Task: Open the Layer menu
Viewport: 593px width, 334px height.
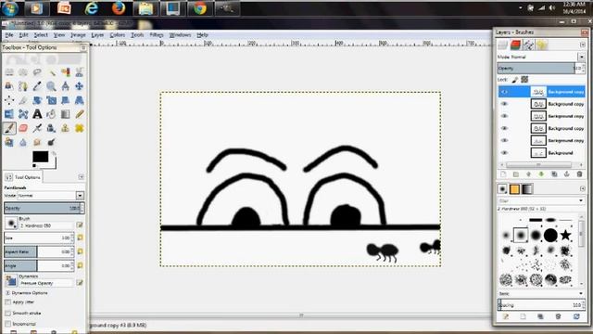Action: pyautogui.click(x=97, y=35)
